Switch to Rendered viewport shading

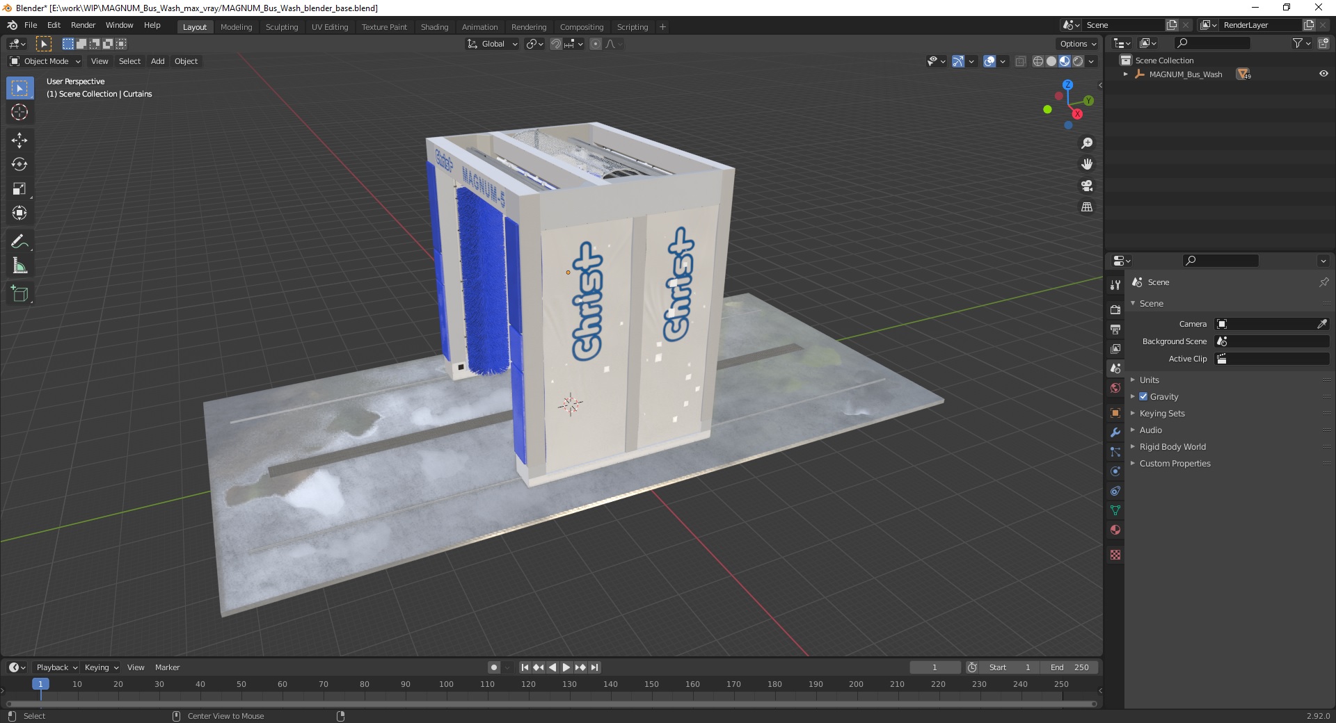pyautogui.click(x=1078, y=61)
